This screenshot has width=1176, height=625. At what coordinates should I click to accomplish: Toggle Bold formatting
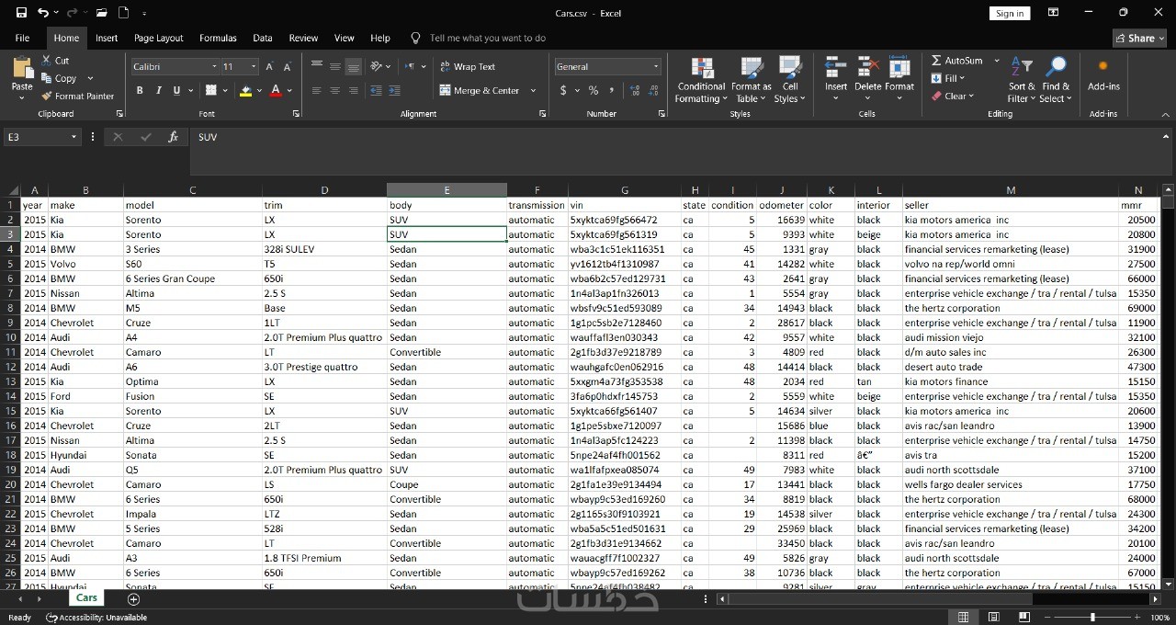140,91
